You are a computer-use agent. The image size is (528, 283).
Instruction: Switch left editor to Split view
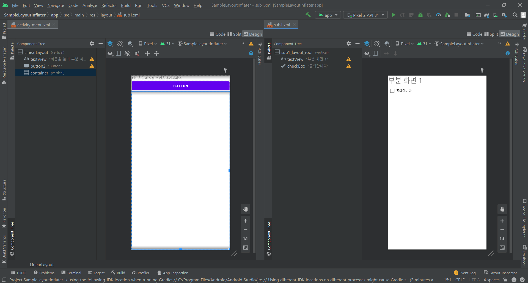click(x=235, y=34)
